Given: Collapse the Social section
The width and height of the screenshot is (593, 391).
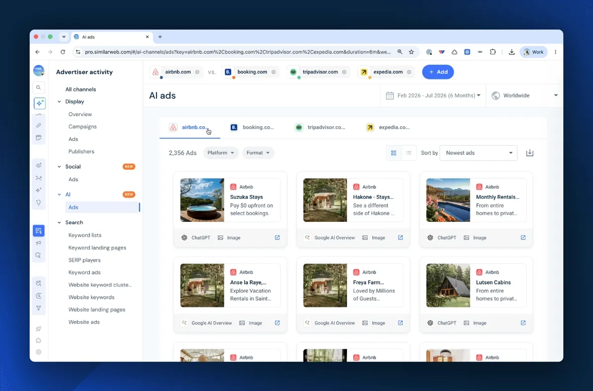Looking at the screenshot, I should [59, 167].
